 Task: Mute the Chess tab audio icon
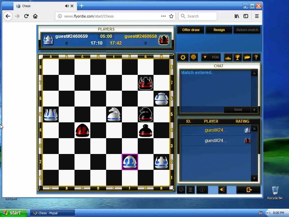[67, 6]
